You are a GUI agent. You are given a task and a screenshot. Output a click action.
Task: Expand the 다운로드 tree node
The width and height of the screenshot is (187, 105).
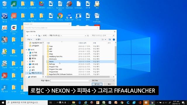pyautogui.click(x=27, y=55)
